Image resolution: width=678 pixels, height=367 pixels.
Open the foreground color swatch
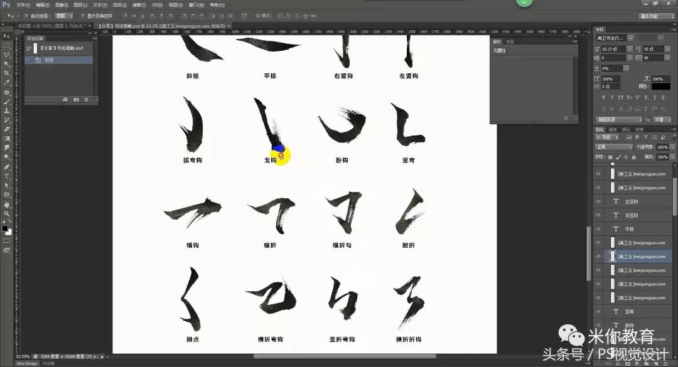5,229
